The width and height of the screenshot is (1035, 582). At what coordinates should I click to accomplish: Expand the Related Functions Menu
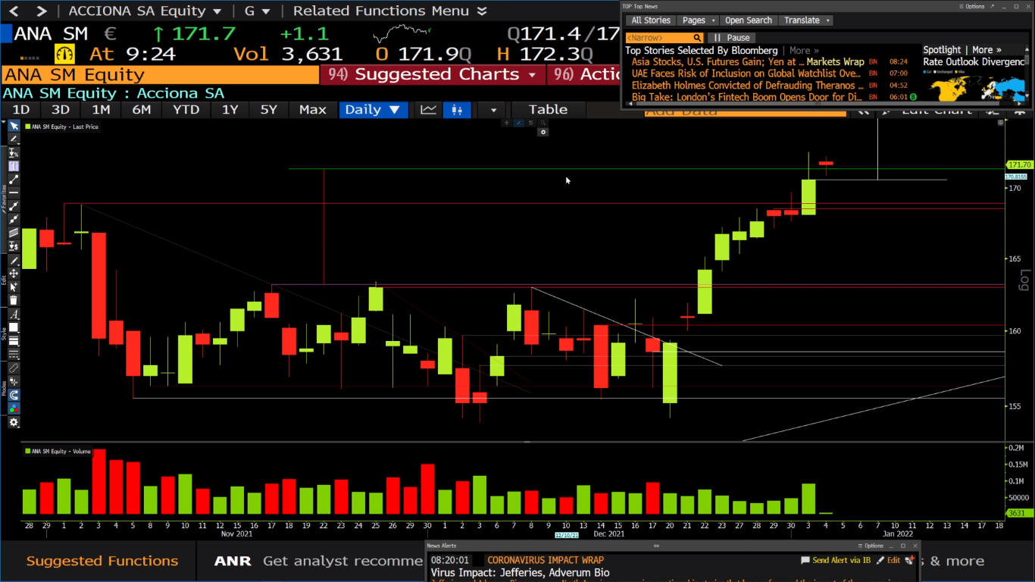391,11
